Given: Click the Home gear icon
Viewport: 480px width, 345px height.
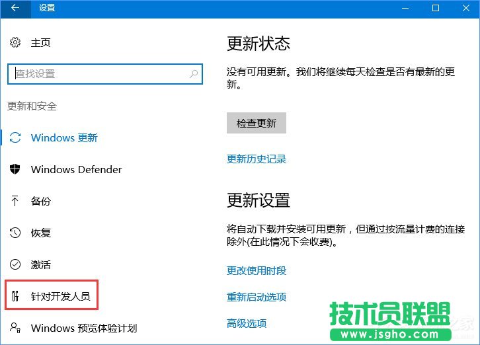Looking at the screenshot, I should point(15,42).
